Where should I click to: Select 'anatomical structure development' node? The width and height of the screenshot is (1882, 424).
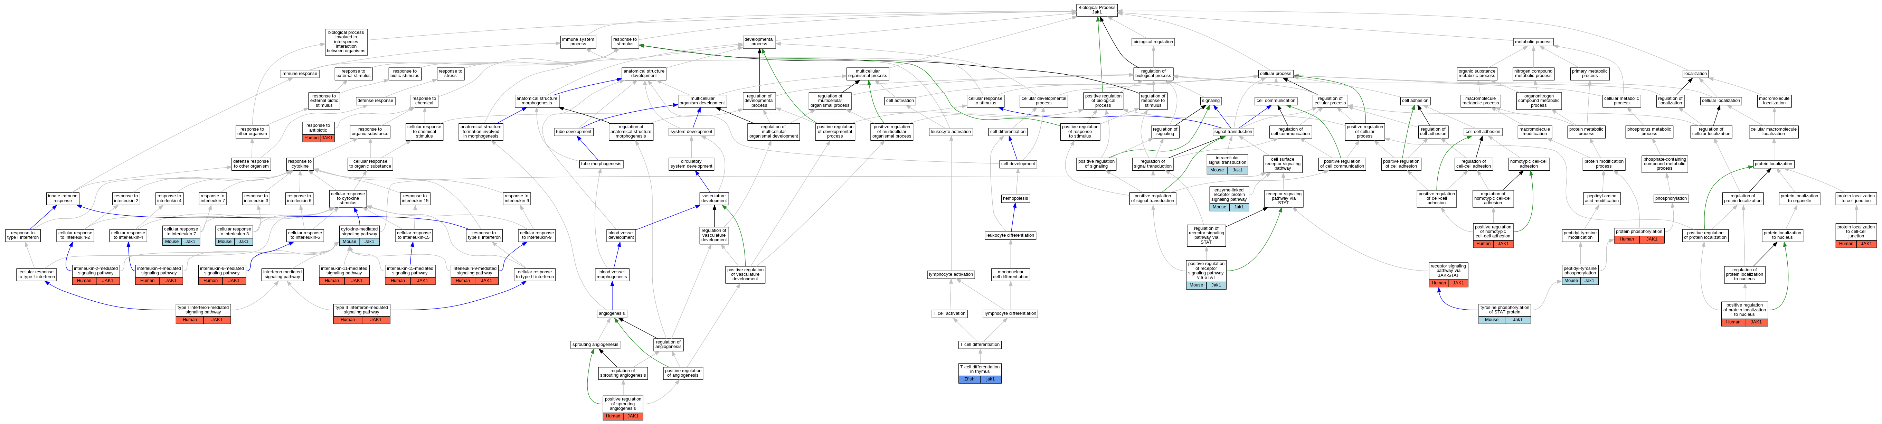(x=644, y=74)
